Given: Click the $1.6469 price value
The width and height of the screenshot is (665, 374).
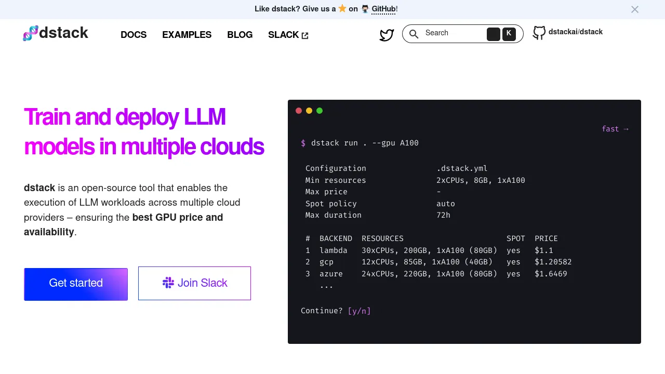Looking at the screenshot, I should point(551,274).
